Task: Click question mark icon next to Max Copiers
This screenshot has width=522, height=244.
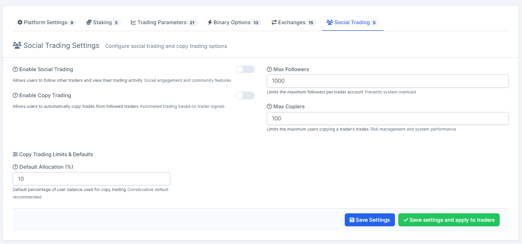Action: click(269, 107)
